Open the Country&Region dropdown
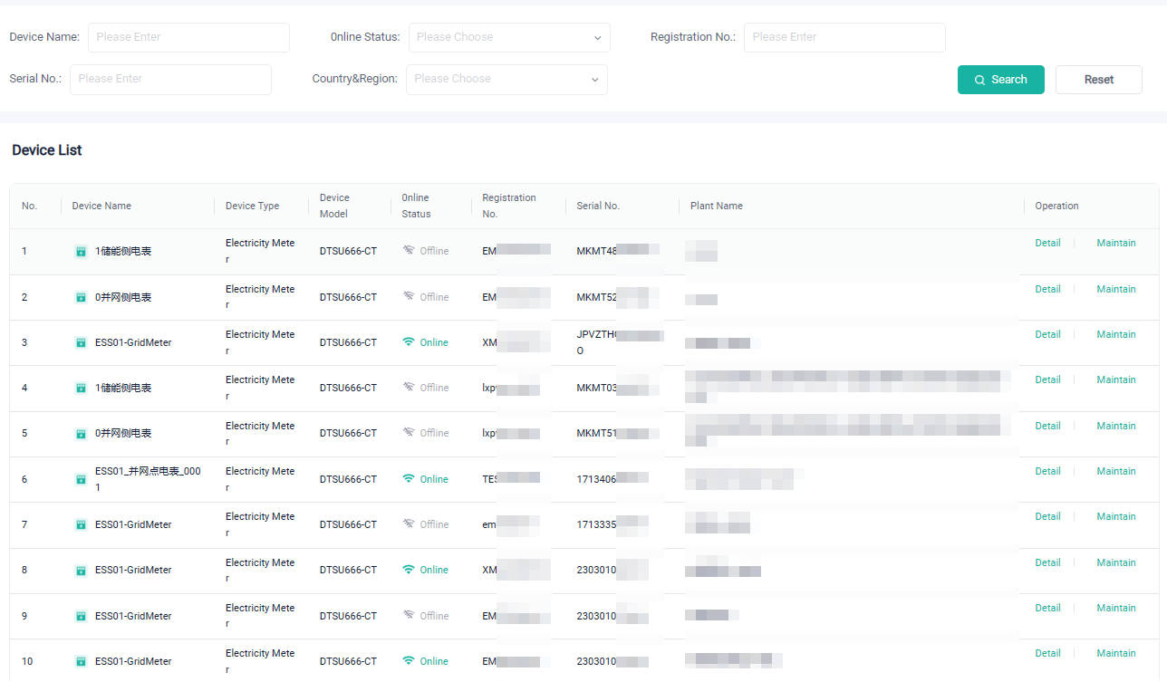 506,79
